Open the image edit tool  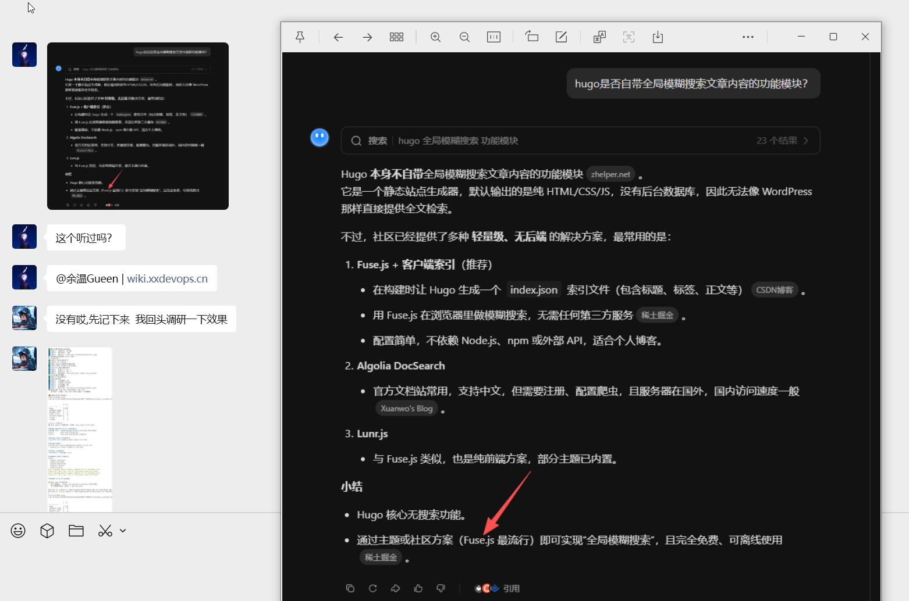561,37
